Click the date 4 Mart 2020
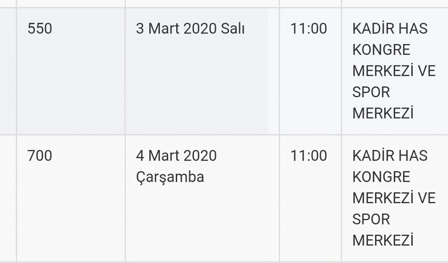The height and width of the screenshot is (263, 448). 176,156
